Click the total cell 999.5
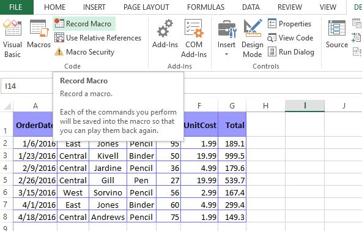The height and width of the screenshot is (231, 362). pyautogui.click(x=232, y=156)
